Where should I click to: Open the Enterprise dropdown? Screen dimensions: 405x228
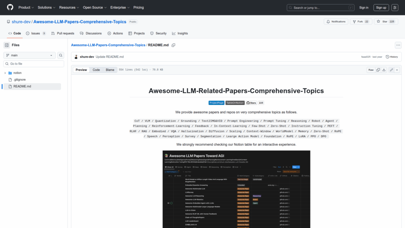coord(120,8)
